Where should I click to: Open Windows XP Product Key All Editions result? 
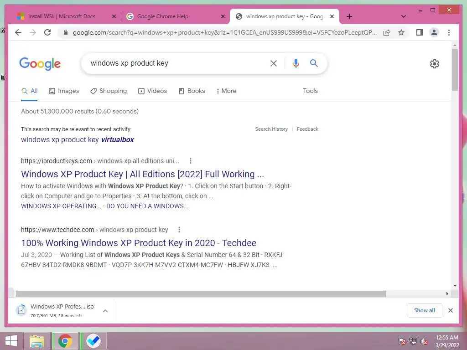[x=142, y=174]
